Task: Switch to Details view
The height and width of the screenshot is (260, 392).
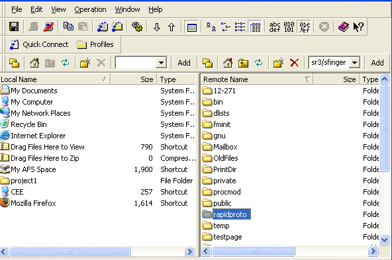Action: [x=255, y=26]
